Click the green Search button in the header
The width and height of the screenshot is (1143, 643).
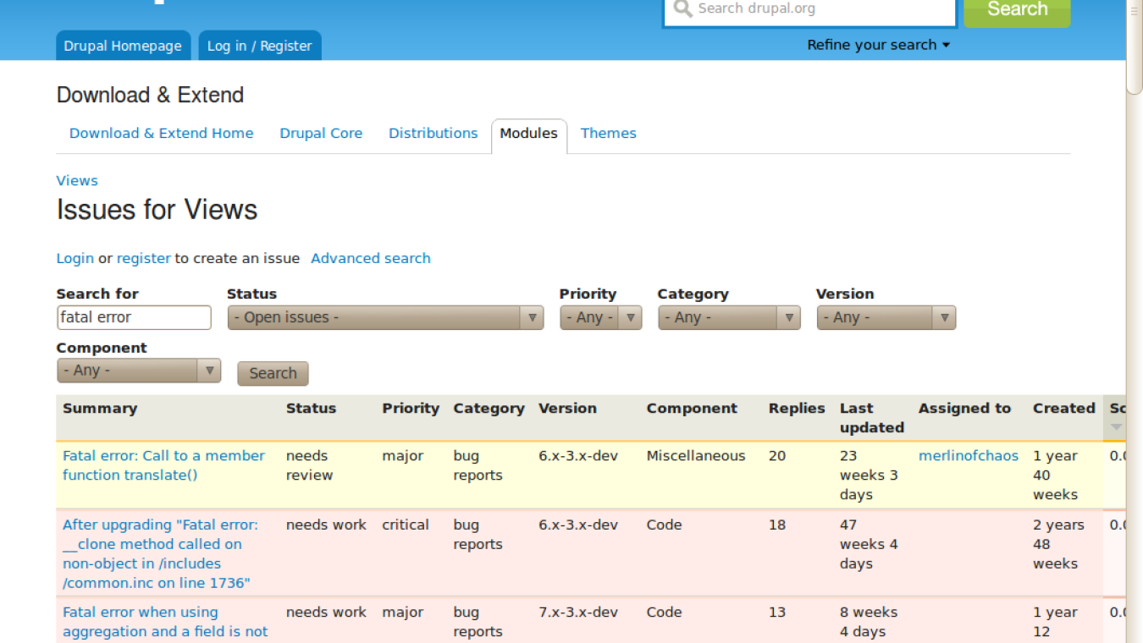click(x=1017, y=9)
